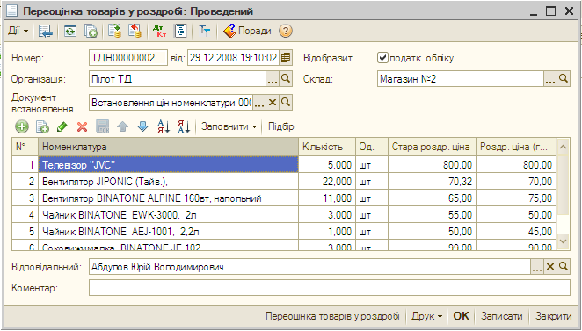The width and height of the screenshot is (582, 331).
Task: Click the Склад field Магазин №2
Action: (461, 79)
